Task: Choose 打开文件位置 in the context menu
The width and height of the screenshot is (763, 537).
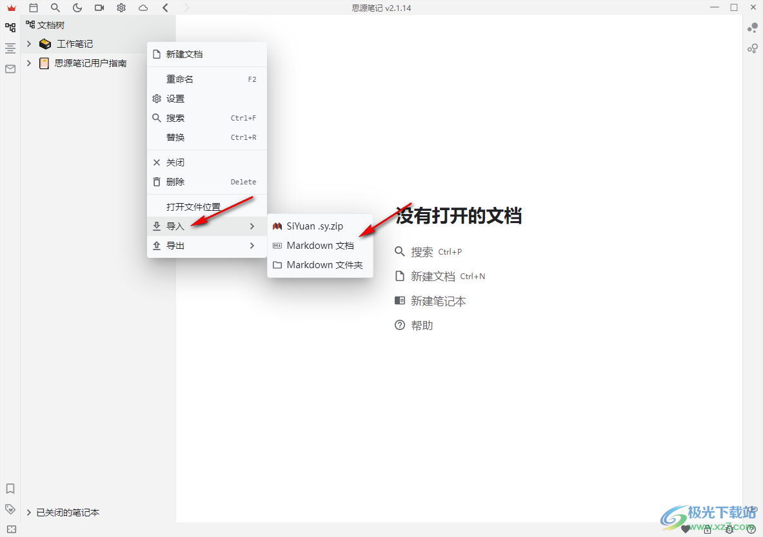Action: click(207, 207)
